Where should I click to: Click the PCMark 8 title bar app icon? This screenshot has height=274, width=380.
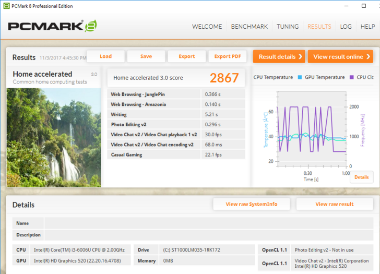[7, 6]
